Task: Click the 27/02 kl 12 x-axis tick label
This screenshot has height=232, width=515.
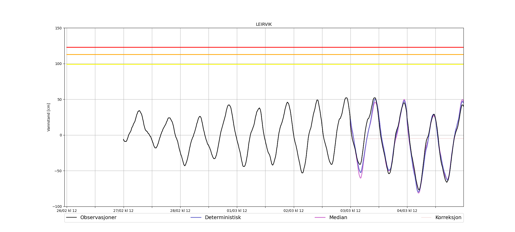Action: (x=124, y=211)
